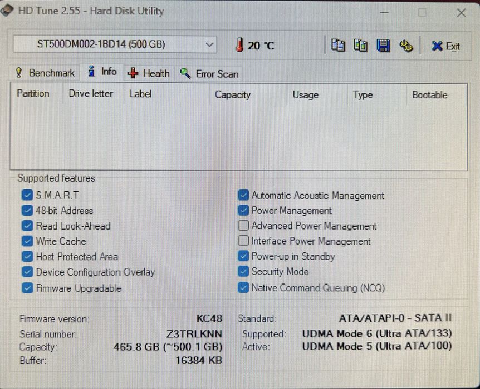The width and height of the screenshot is (480, 389).
Task: Click the standard value ATA/ATAPI-0 - SATA II
Action: 395,318
